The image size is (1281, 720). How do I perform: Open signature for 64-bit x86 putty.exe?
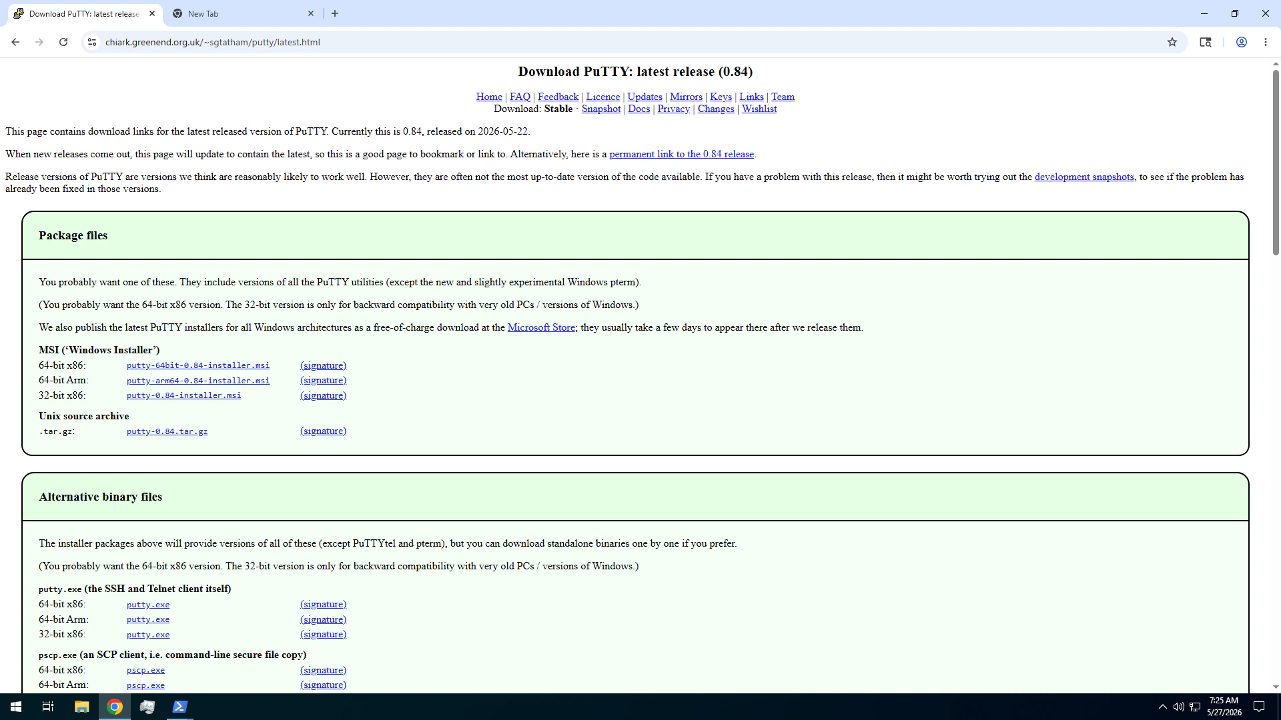[x=323, y=604]
